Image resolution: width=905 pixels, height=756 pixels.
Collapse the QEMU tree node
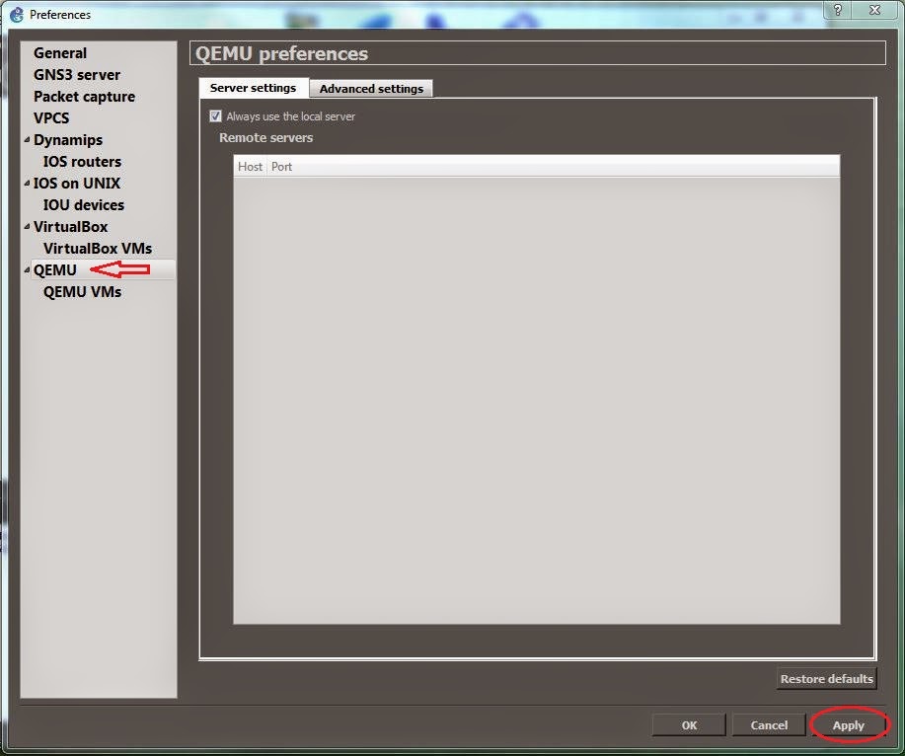point(27,270)
